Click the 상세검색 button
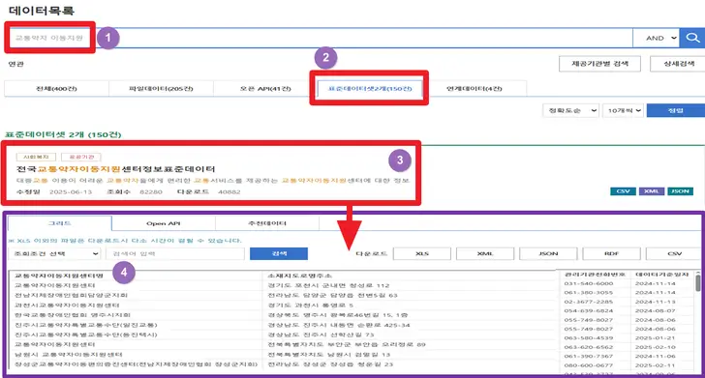The width and height of the screenshot is (705, 378). coord(679,64)
